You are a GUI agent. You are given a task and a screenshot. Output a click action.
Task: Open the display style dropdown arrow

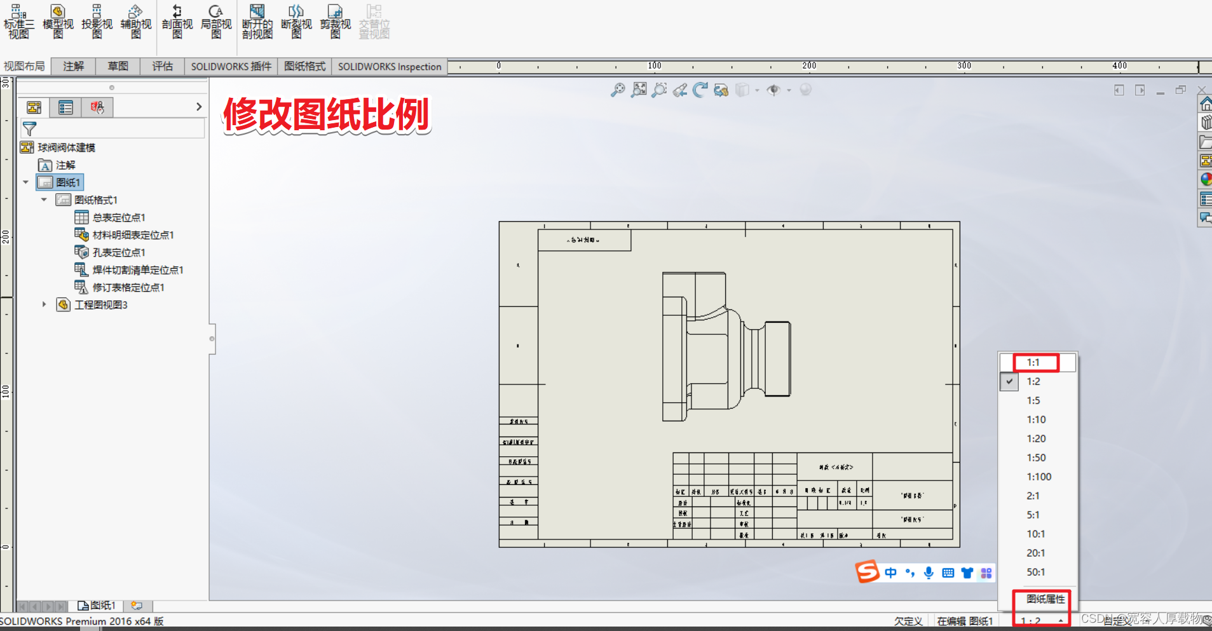[757, 90]
